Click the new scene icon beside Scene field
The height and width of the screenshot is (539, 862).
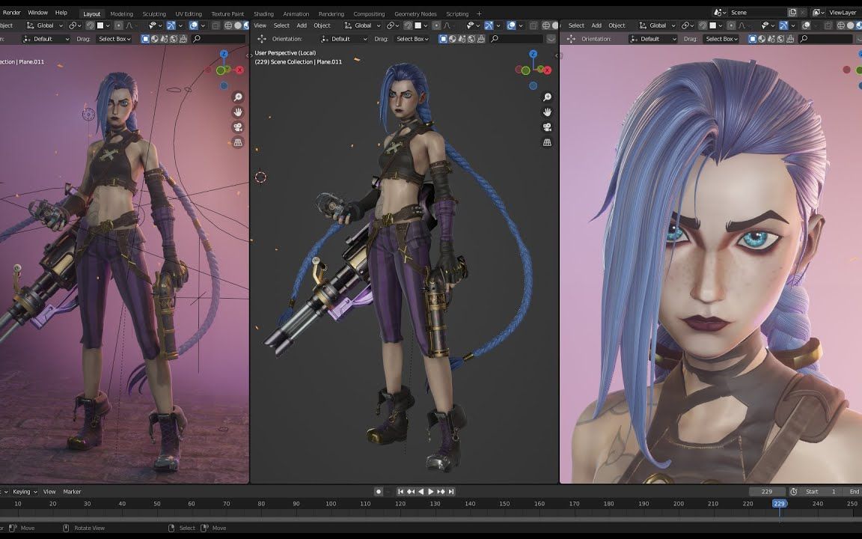click(792, 13)
